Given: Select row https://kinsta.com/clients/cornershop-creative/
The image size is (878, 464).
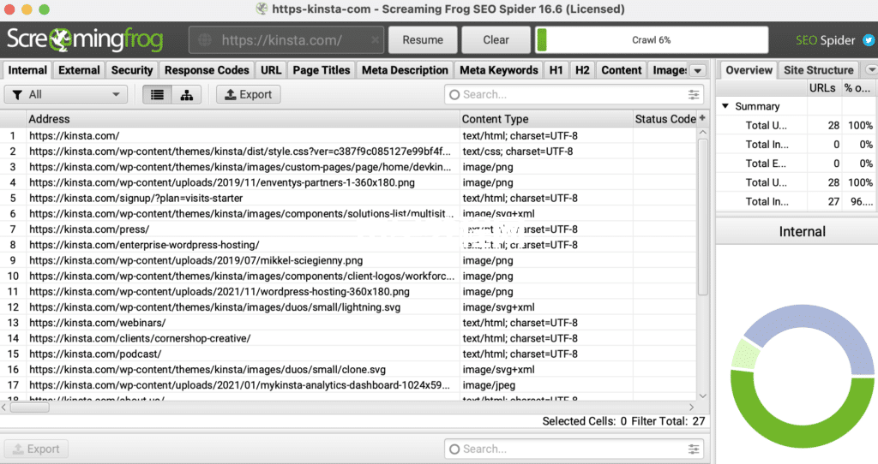Looking at the screenshot, I should coord(348,339).
